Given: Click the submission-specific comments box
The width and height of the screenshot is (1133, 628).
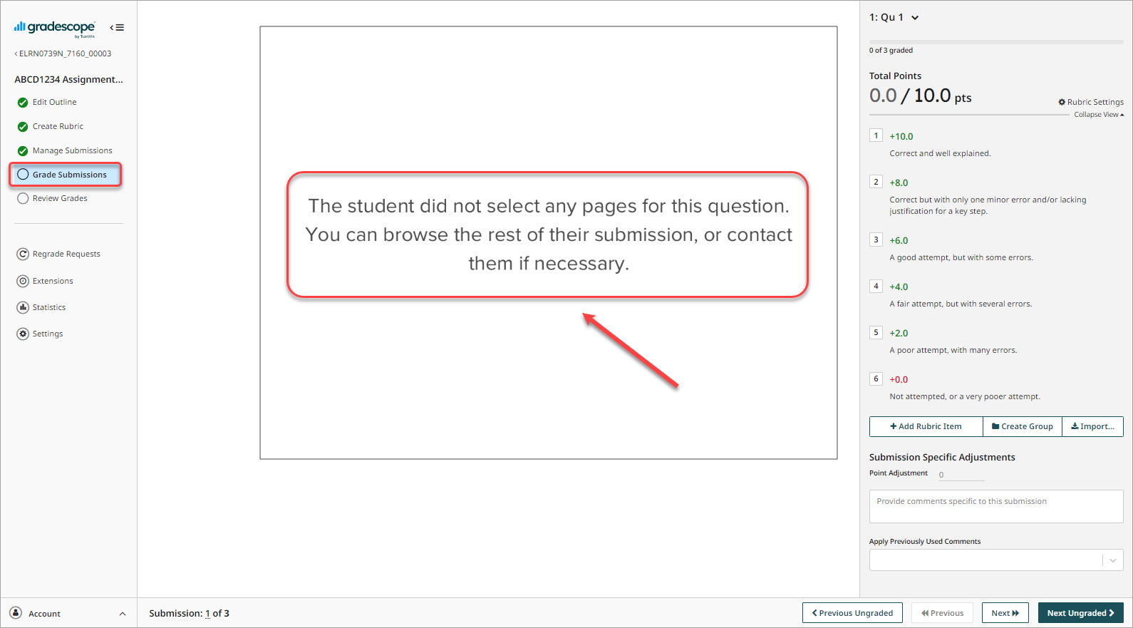Looking at the screenshot, I should pyautogui.click(x=996, y=506).
